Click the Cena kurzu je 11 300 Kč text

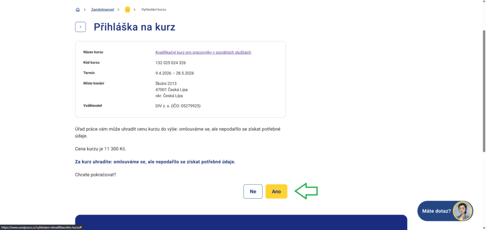tap(101, 149)
